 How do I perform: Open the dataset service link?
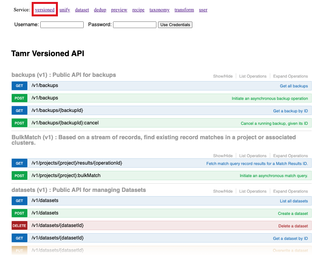coord(82,10)
